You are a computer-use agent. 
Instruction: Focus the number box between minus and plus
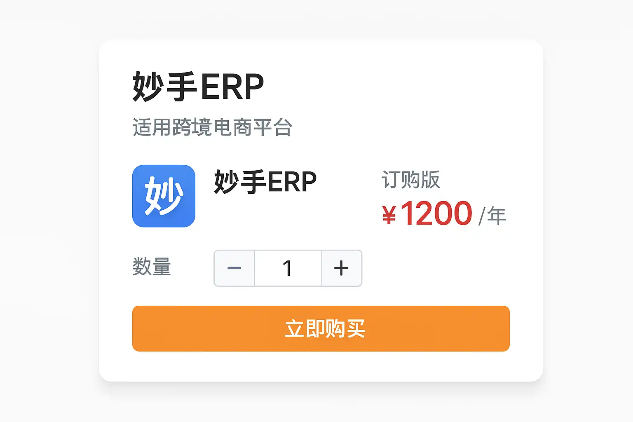tap(288, 268)
